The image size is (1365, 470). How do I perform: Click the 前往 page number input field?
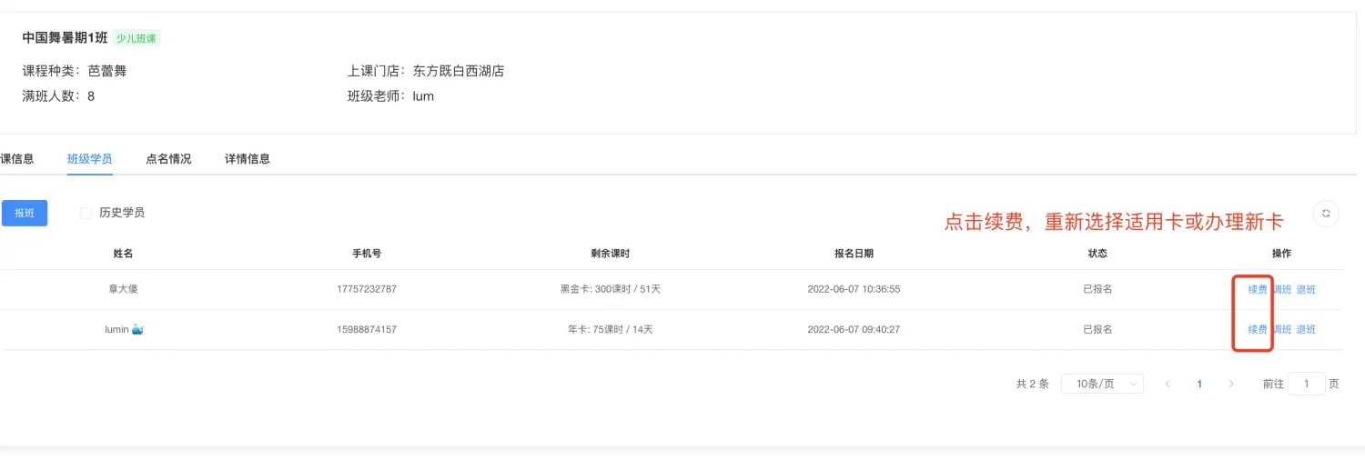(1307, 384)
